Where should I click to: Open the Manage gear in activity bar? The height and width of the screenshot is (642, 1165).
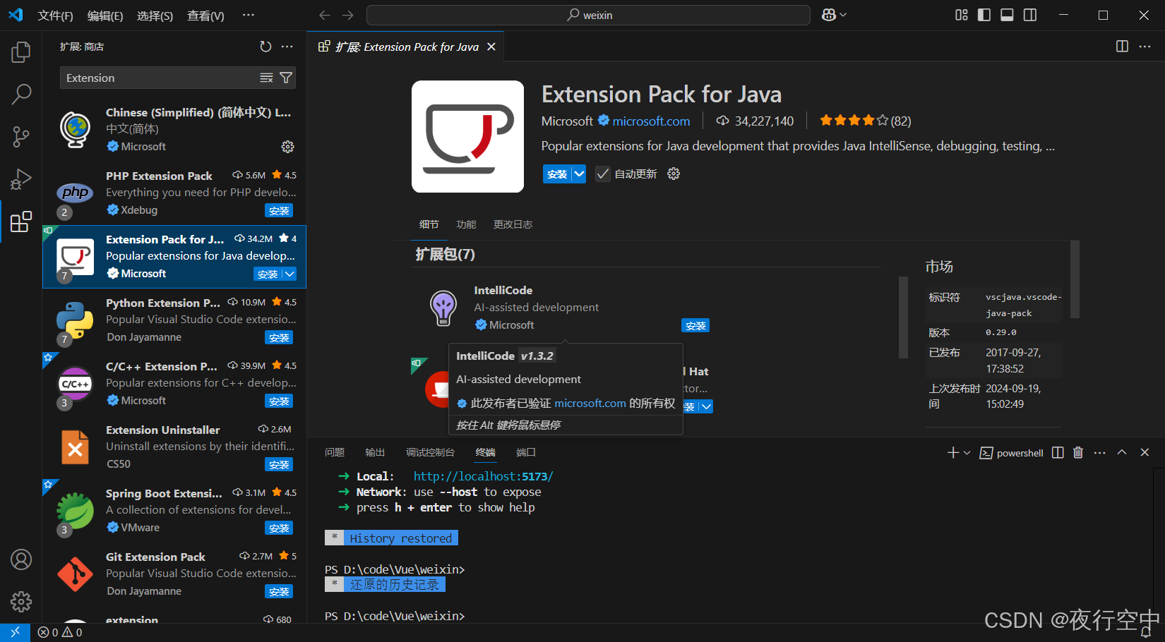(21, 602)
